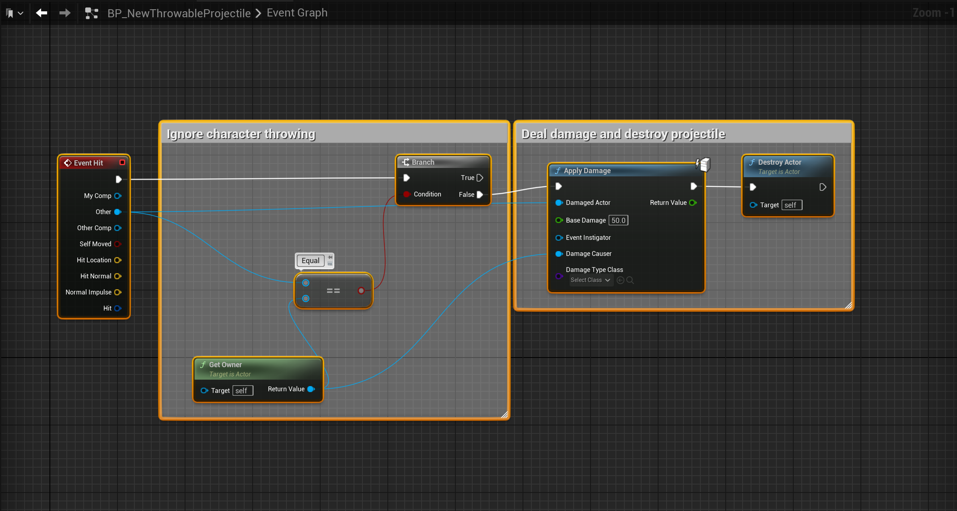Select the Event Graph breadcrumb
Screen dimensions: 957x511
click(297, 13)
